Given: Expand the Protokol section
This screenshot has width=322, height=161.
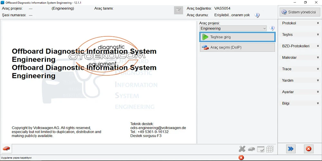Looking at the screenshot, I should coord(300,23).
